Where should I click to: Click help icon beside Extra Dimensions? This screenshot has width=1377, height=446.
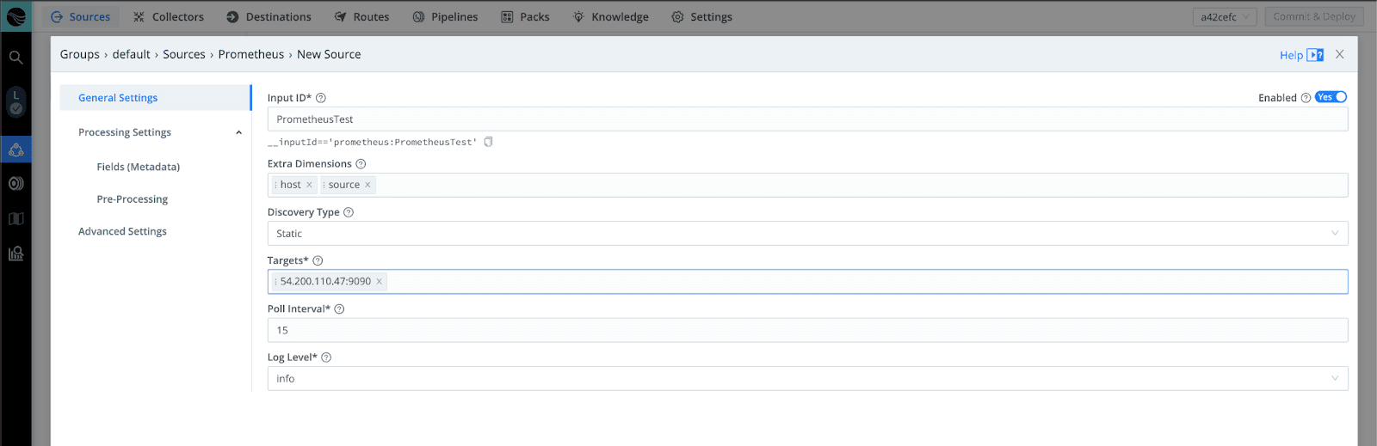click(x=361, y=164)
